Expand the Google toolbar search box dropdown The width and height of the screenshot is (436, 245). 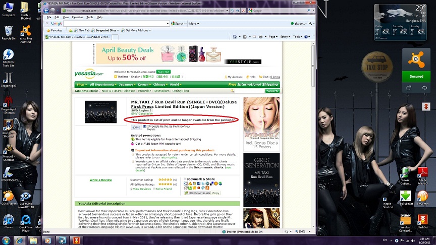pos(168,24)
